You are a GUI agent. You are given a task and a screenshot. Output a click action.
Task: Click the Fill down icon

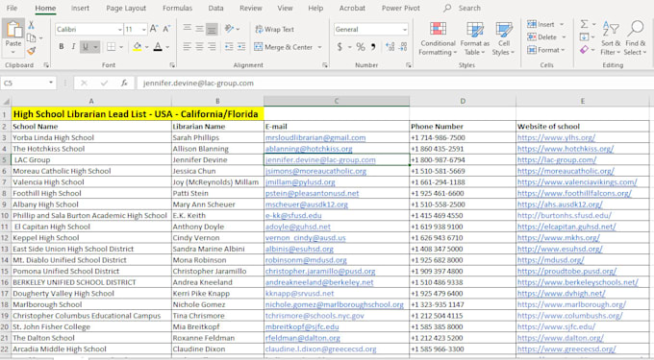tap(585, 37)
